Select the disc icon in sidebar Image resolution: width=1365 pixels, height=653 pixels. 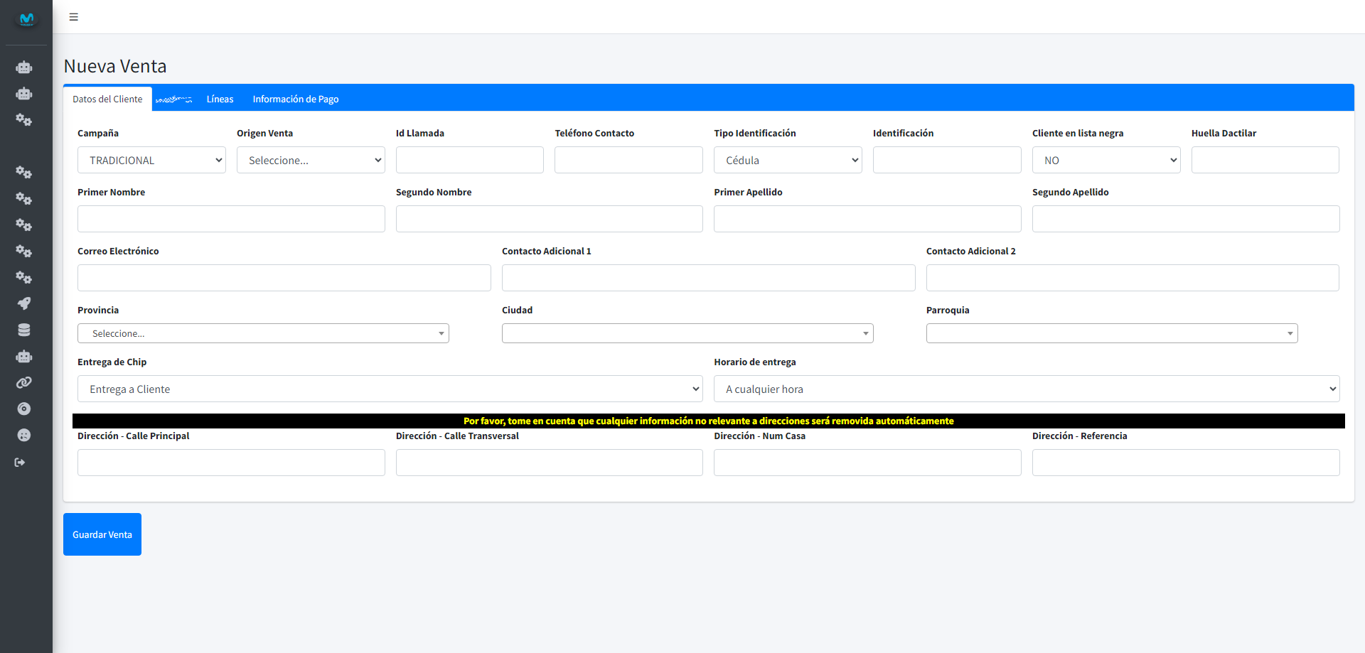click(x=24, y=409)
